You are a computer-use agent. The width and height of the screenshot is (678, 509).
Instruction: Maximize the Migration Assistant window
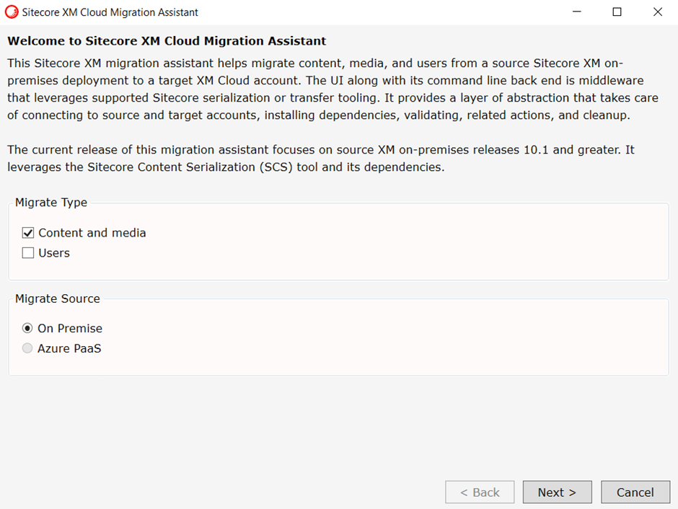point(617,12)
